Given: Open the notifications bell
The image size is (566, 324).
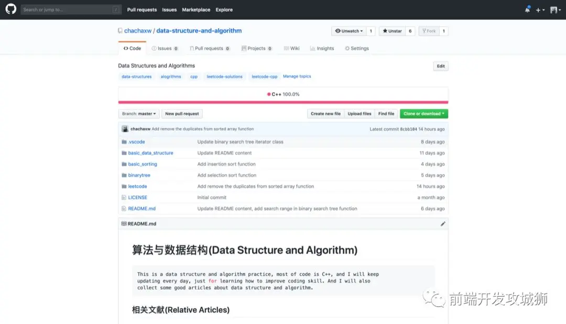Looking at the screenshot, I should pos(527,10).
